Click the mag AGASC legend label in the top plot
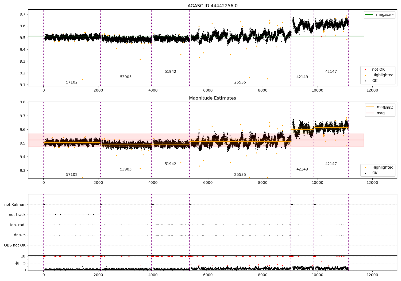The image size is (401, 281). 385,15
